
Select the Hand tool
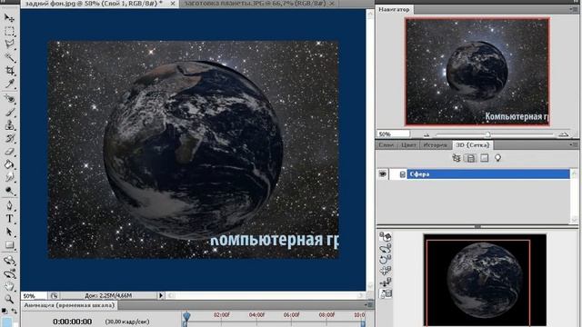pyautogui.click(x=9, y=286)
